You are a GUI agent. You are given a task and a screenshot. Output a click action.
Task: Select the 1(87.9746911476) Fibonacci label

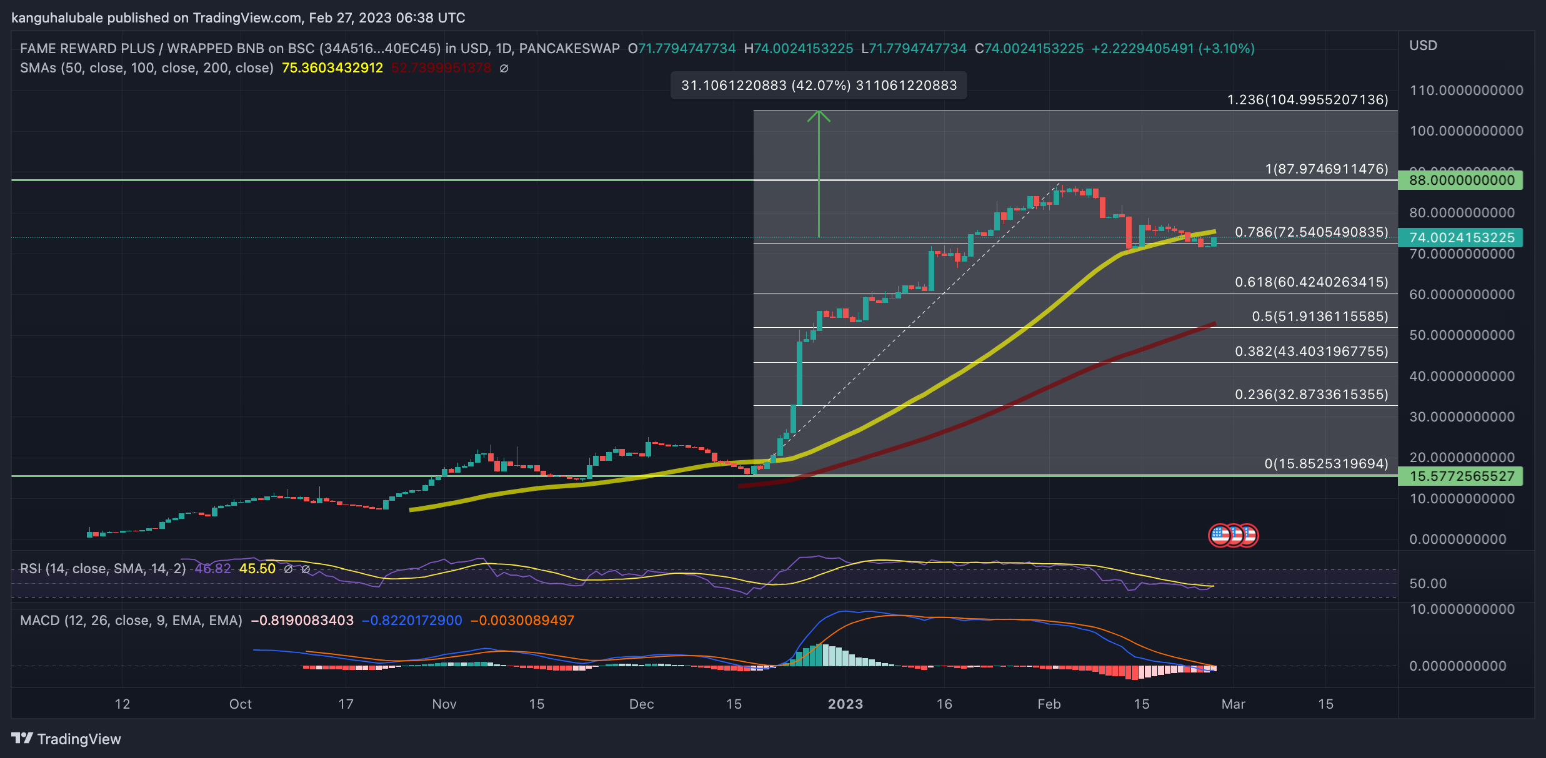pos(1327,169)
